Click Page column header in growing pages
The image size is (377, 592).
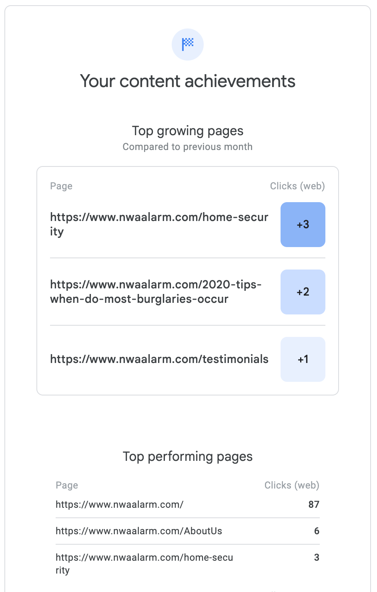pyautogui.click(x=61, y=186)
